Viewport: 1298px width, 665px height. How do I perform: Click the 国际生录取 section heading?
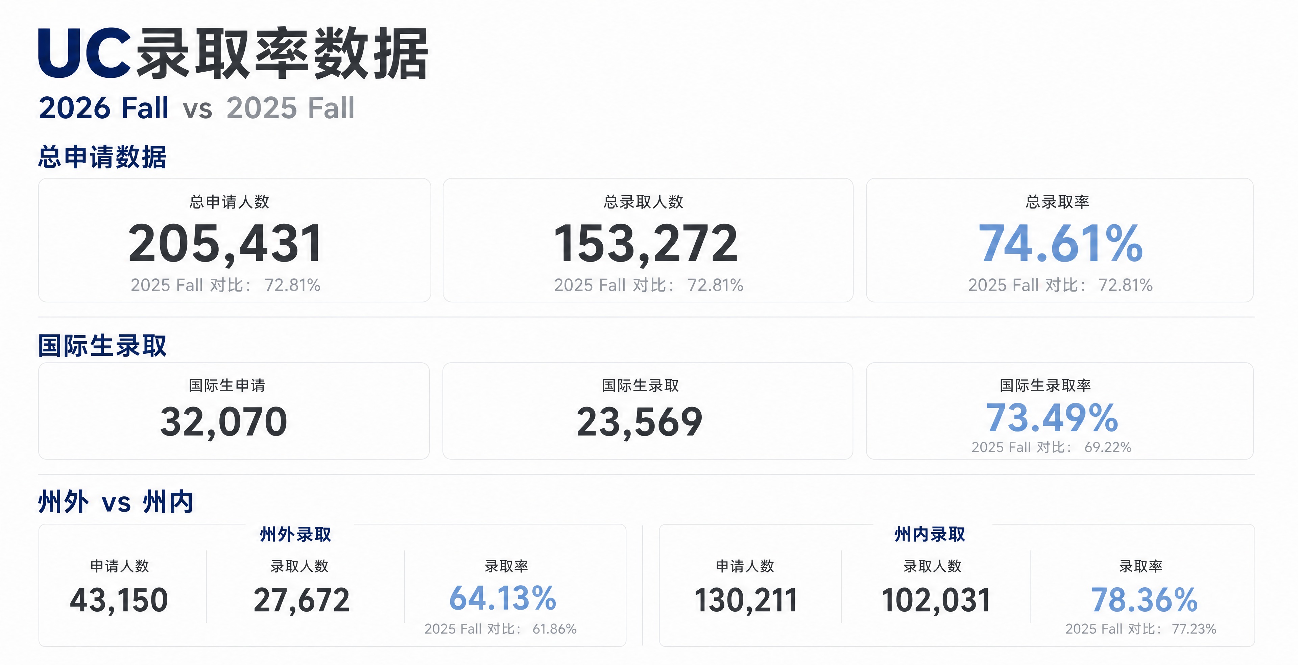(x=102, y=346)
